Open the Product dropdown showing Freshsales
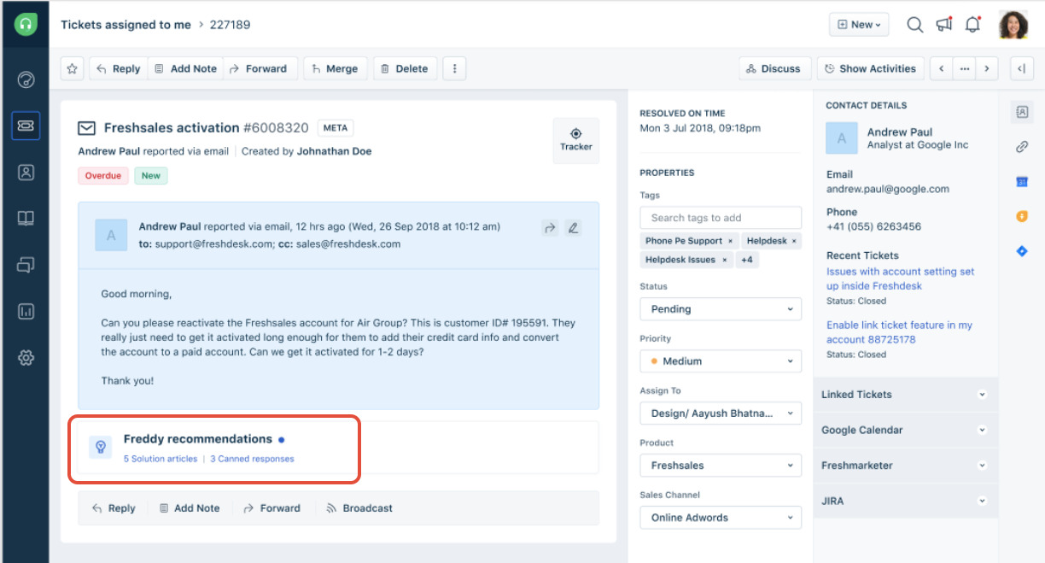 [721, 466]
